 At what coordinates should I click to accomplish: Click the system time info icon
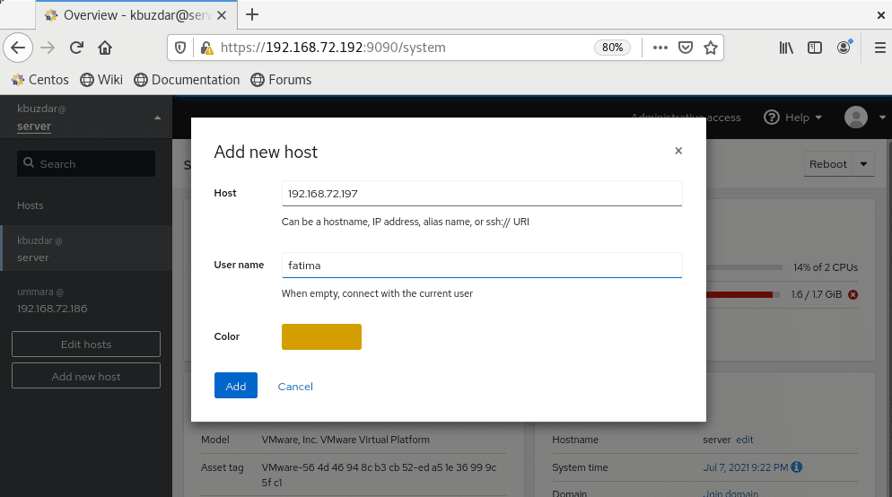pyautogui.click(x=797, y=466)
